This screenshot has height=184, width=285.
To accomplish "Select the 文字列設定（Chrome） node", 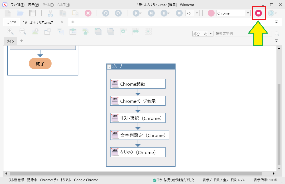I will point(140,135).
